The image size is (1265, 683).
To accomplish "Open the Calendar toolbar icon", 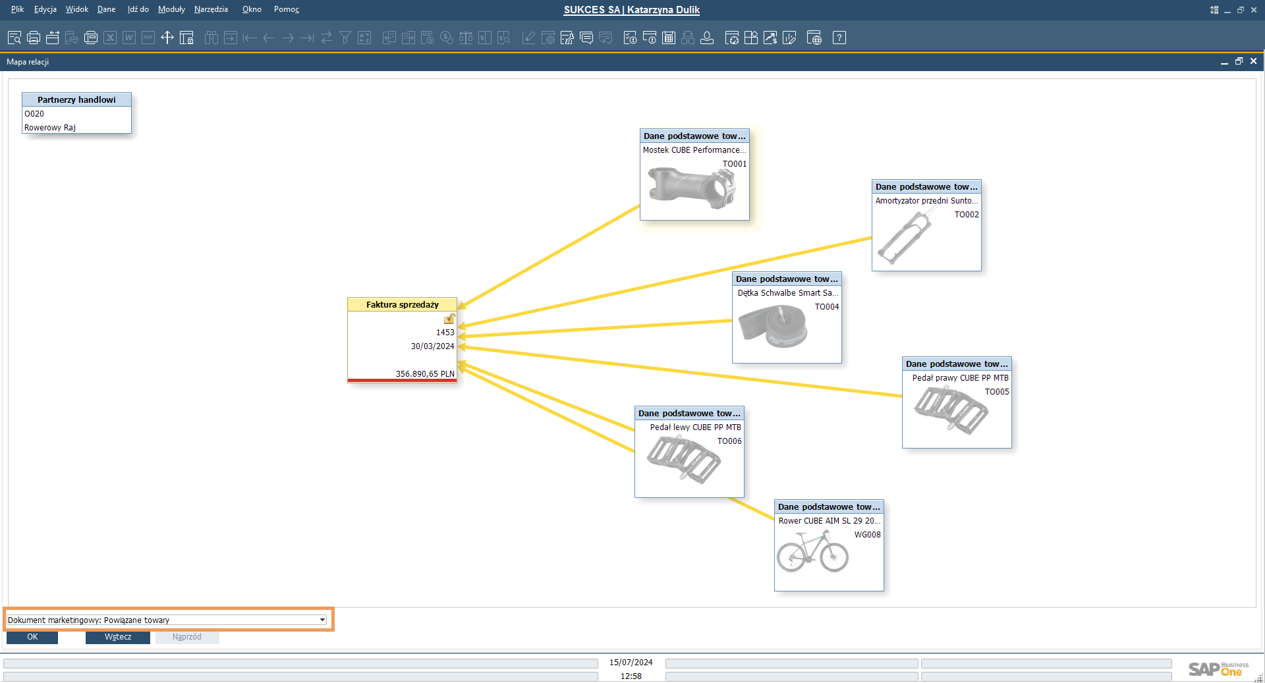I will tap(669, 38).
